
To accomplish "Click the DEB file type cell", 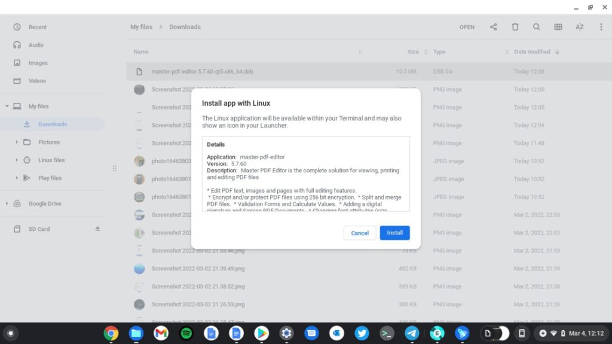I will [x=443, y=72].
